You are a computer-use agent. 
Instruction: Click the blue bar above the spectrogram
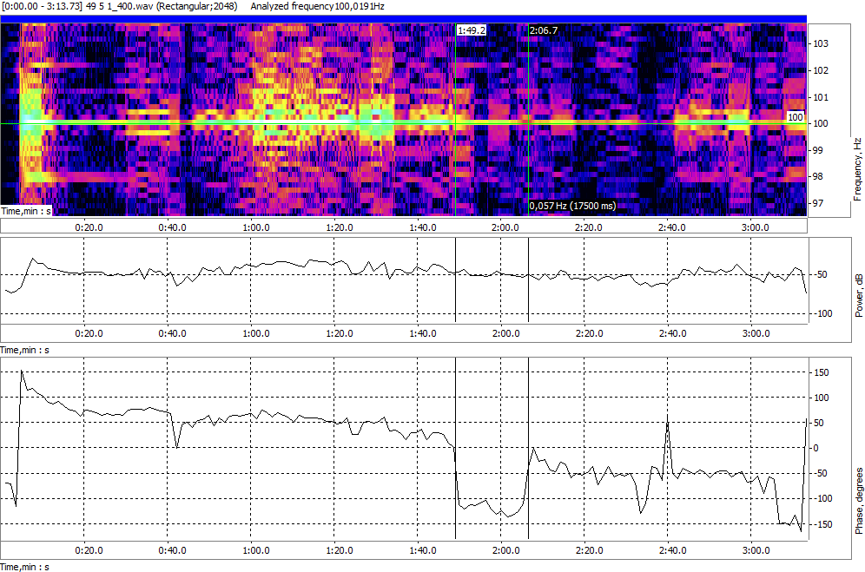coord(404,18)
